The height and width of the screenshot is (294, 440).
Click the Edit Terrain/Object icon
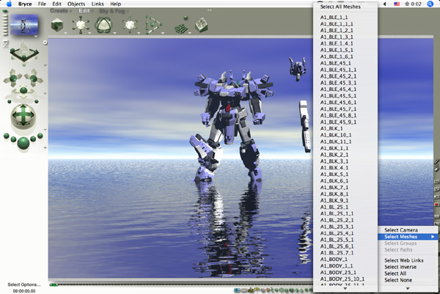[201, 25]
